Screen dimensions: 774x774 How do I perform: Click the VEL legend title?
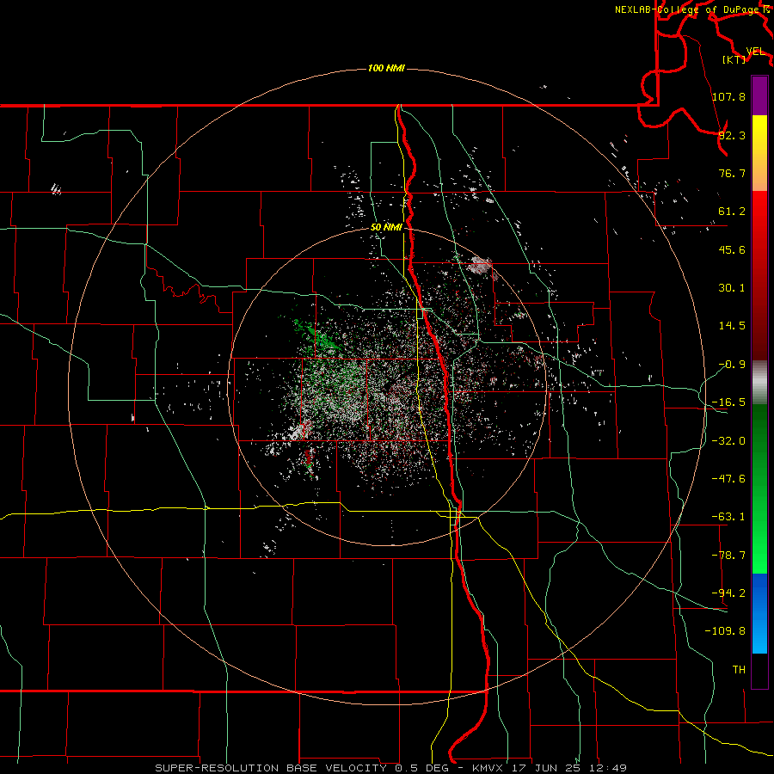point(755,52)
